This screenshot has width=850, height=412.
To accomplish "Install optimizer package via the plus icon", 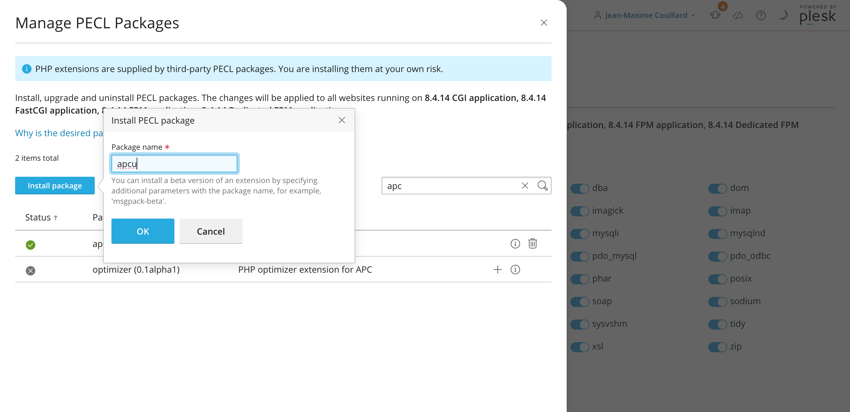I will click(x=497, y=269).
